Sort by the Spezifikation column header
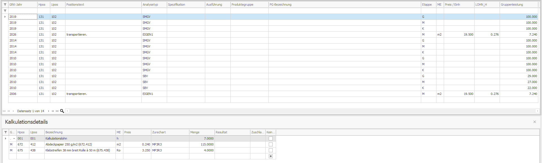Image resolution: width=542 pixels, height=163 pixels. tap(186, 5)
